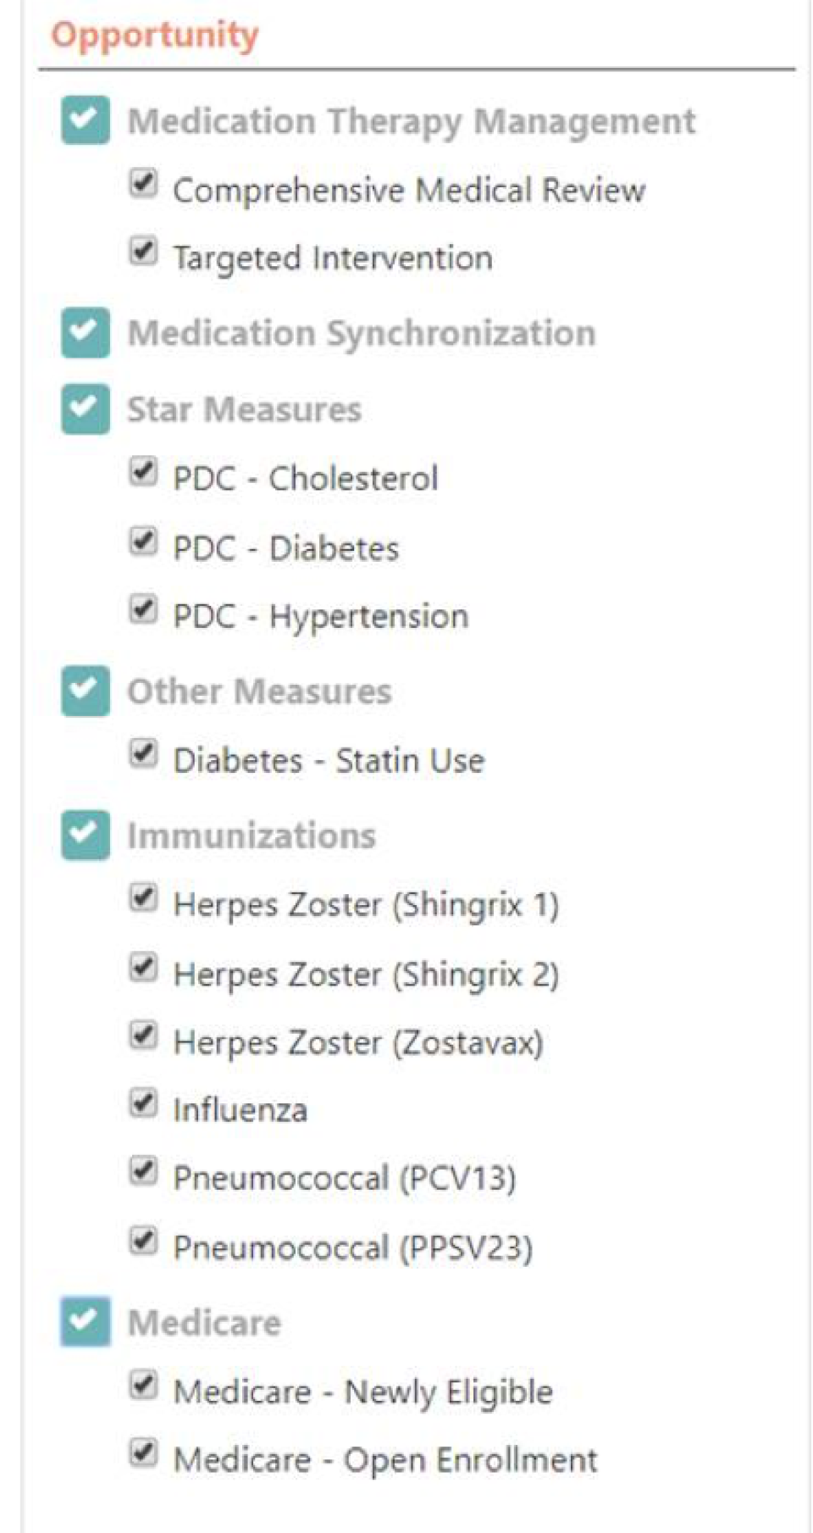Uncheck the Other Measures group checkbox
Image resolution: width=813 pixels, height=1533 pixels.
coord(85,690)
